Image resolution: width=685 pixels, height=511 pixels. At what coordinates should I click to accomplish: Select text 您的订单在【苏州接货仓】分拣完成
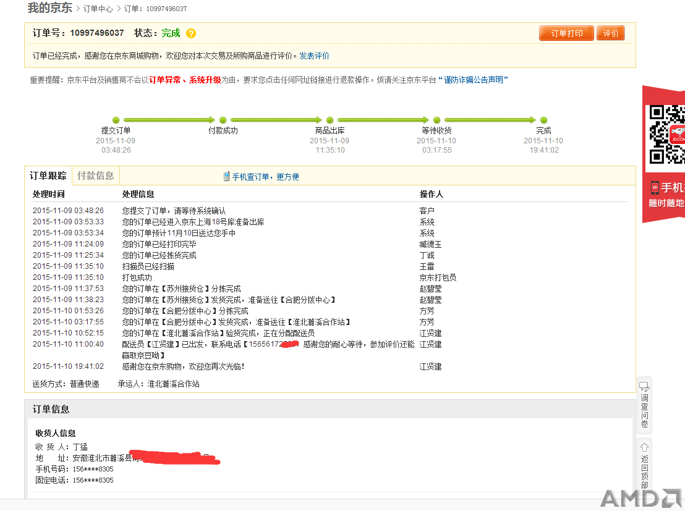pyautogui.click(x=181, y=289)
